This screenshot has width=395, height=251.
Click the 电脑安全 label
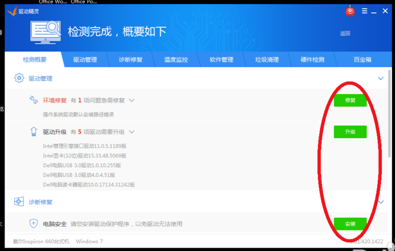(x=55, y=224)
